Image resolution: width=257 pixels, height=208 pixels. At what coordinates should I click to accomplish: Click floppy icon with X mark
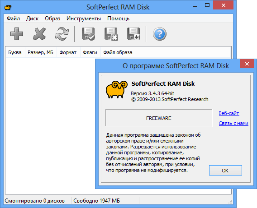[x=111, y=34]
